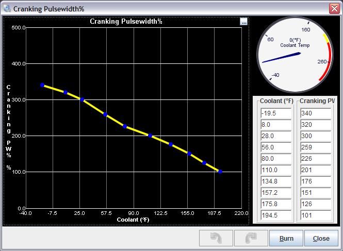The image size is (343, 251).
Task: Click the 220.0 x-axis label
Action: [x=241, y=213]
